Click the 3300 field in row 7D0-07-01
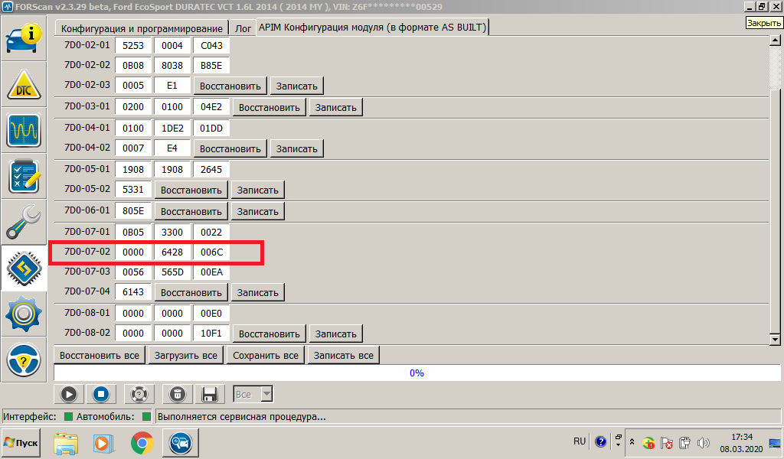 coord(172,233)
